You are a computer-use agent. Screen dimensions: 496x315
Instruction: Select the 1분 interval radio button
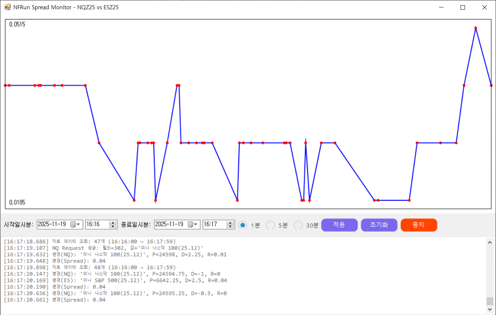pos(243,225)
